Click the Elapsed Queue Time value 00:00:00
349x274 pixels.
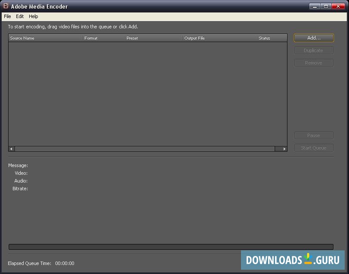(65, 263)
